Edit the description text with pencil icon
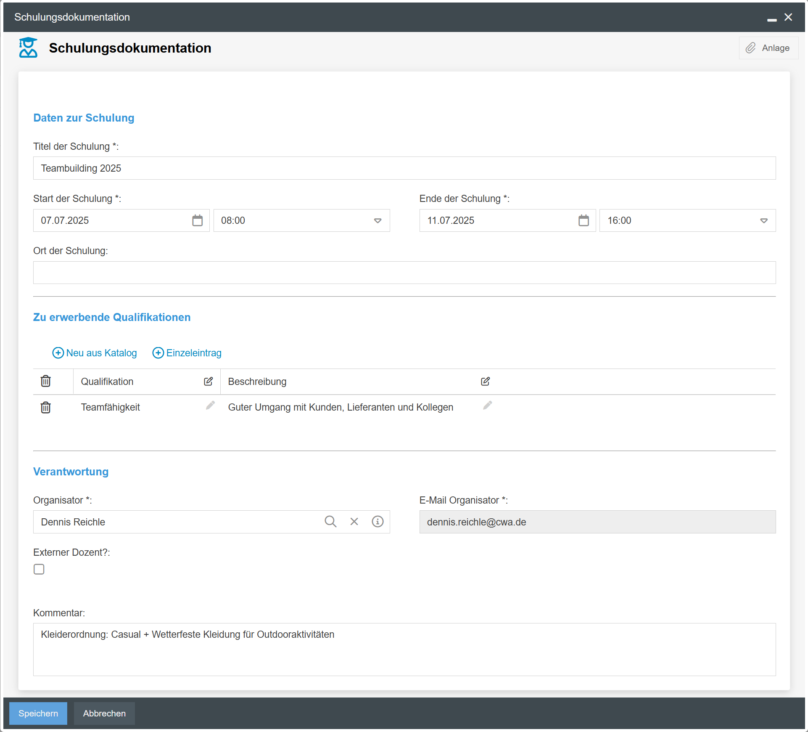 [487, 406]
